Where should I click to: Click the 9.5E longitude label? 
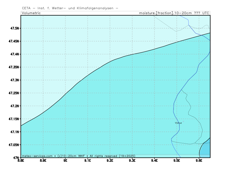(x=177, y=161)
